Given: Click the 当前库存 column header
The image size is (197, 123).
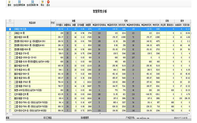Looking at the screenshot, I should click(178, 25).
